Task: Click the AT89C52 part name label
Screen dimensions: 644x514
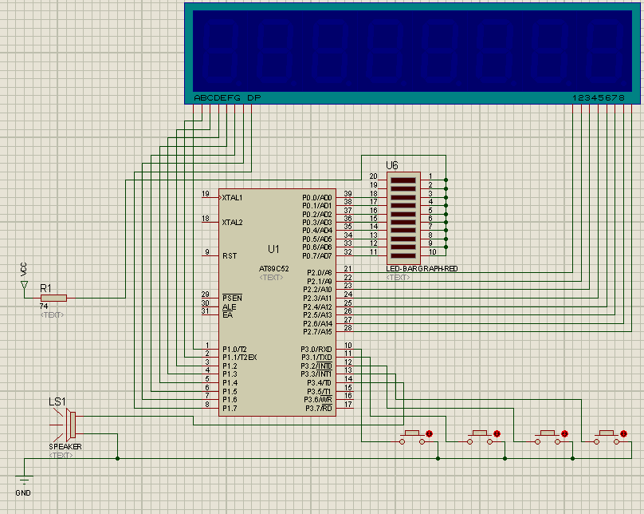Action: [x=274, y=268]
